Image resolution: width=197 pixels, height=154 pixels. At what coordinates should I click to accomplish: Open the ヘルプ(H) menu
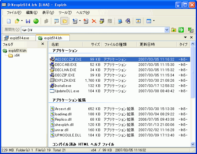pyautogui.click(x=83, y=13)
